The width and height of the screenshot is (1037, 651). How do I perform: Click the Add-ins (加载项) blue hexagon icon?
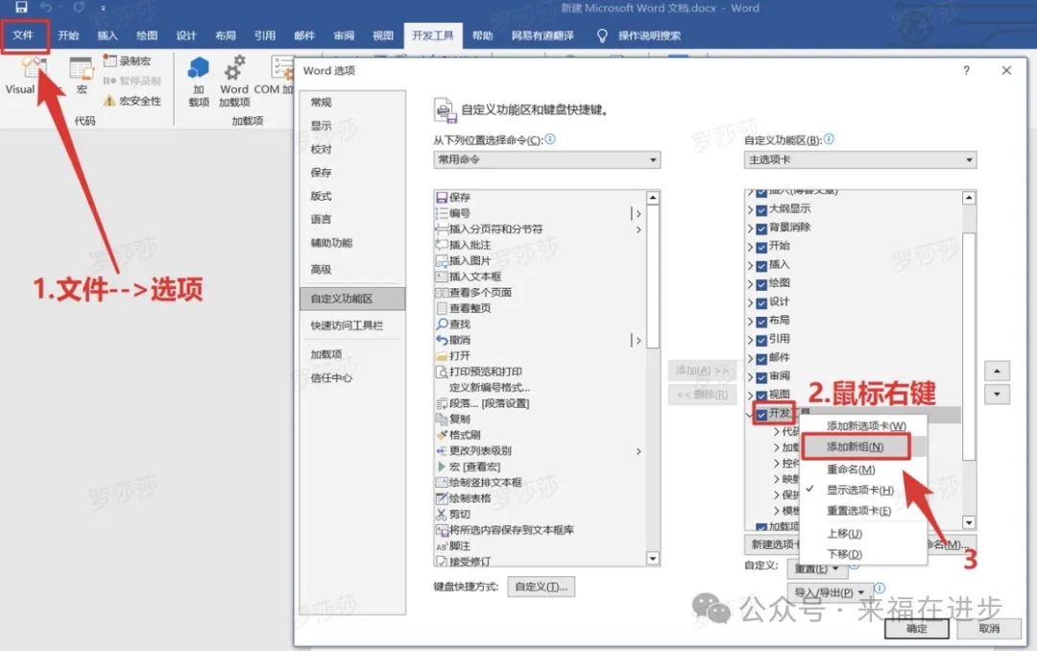(199, 67)
